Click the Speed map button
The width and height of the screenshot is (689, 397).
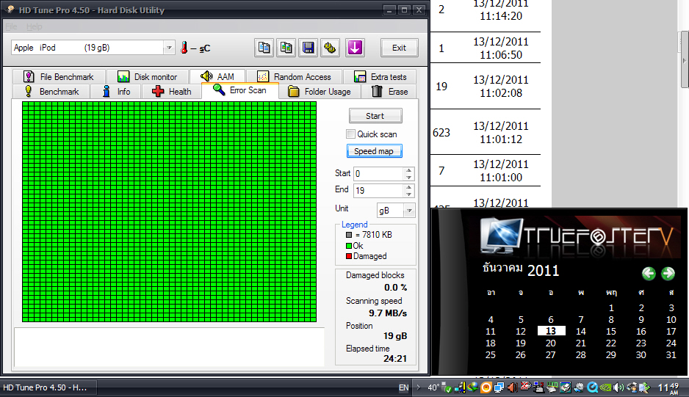374,151
